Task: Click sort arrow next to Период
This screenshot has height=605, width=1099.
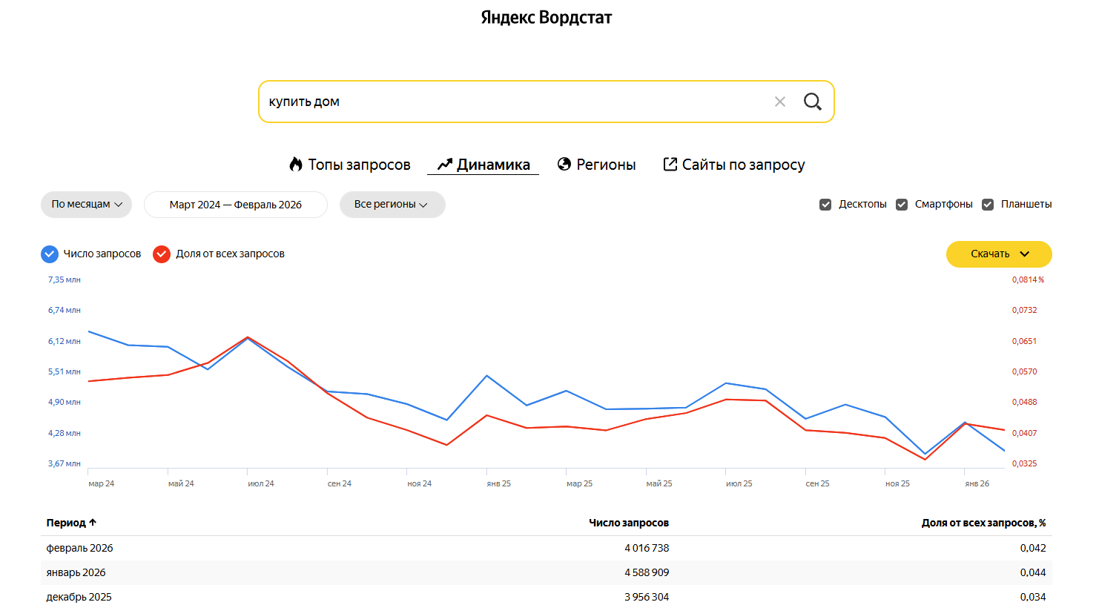Action: (x=93, y=523)
